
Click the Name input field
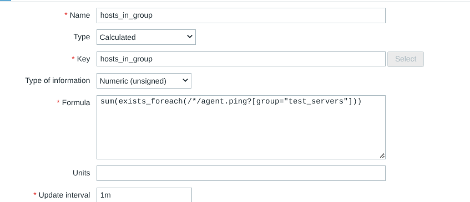(x=241, y=15)
